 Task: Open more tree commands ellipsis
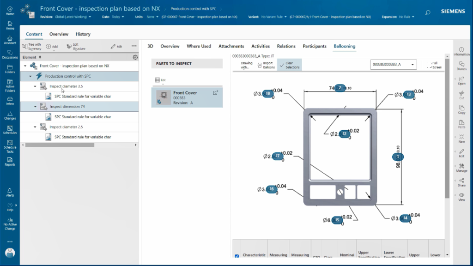coord(134,46)
